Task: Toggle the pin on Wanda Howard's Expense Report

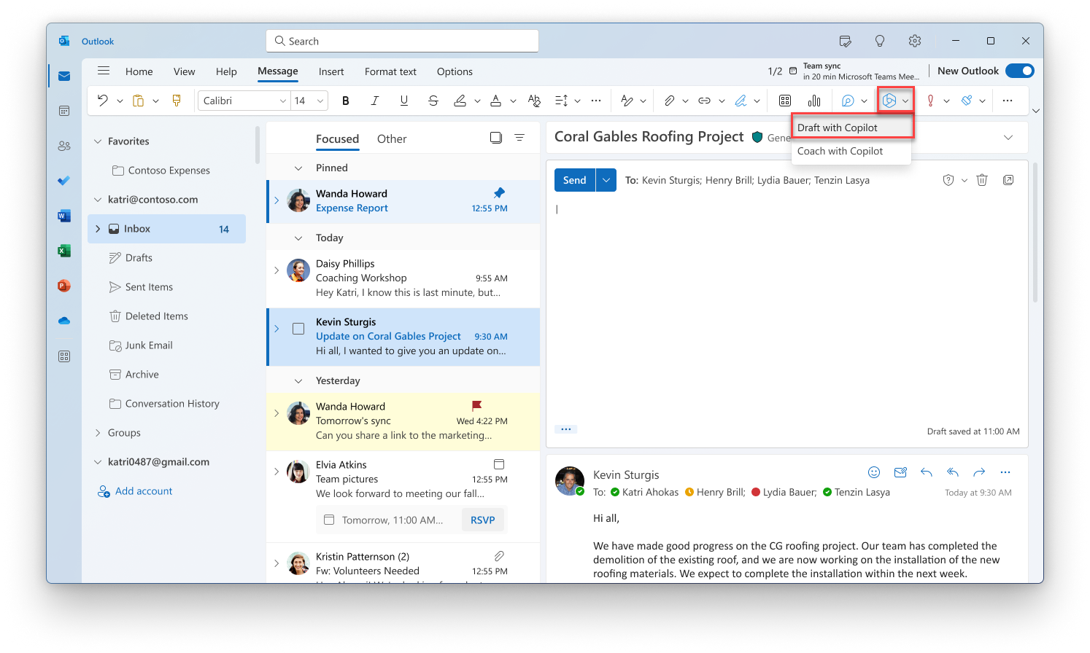Action: 499,193
